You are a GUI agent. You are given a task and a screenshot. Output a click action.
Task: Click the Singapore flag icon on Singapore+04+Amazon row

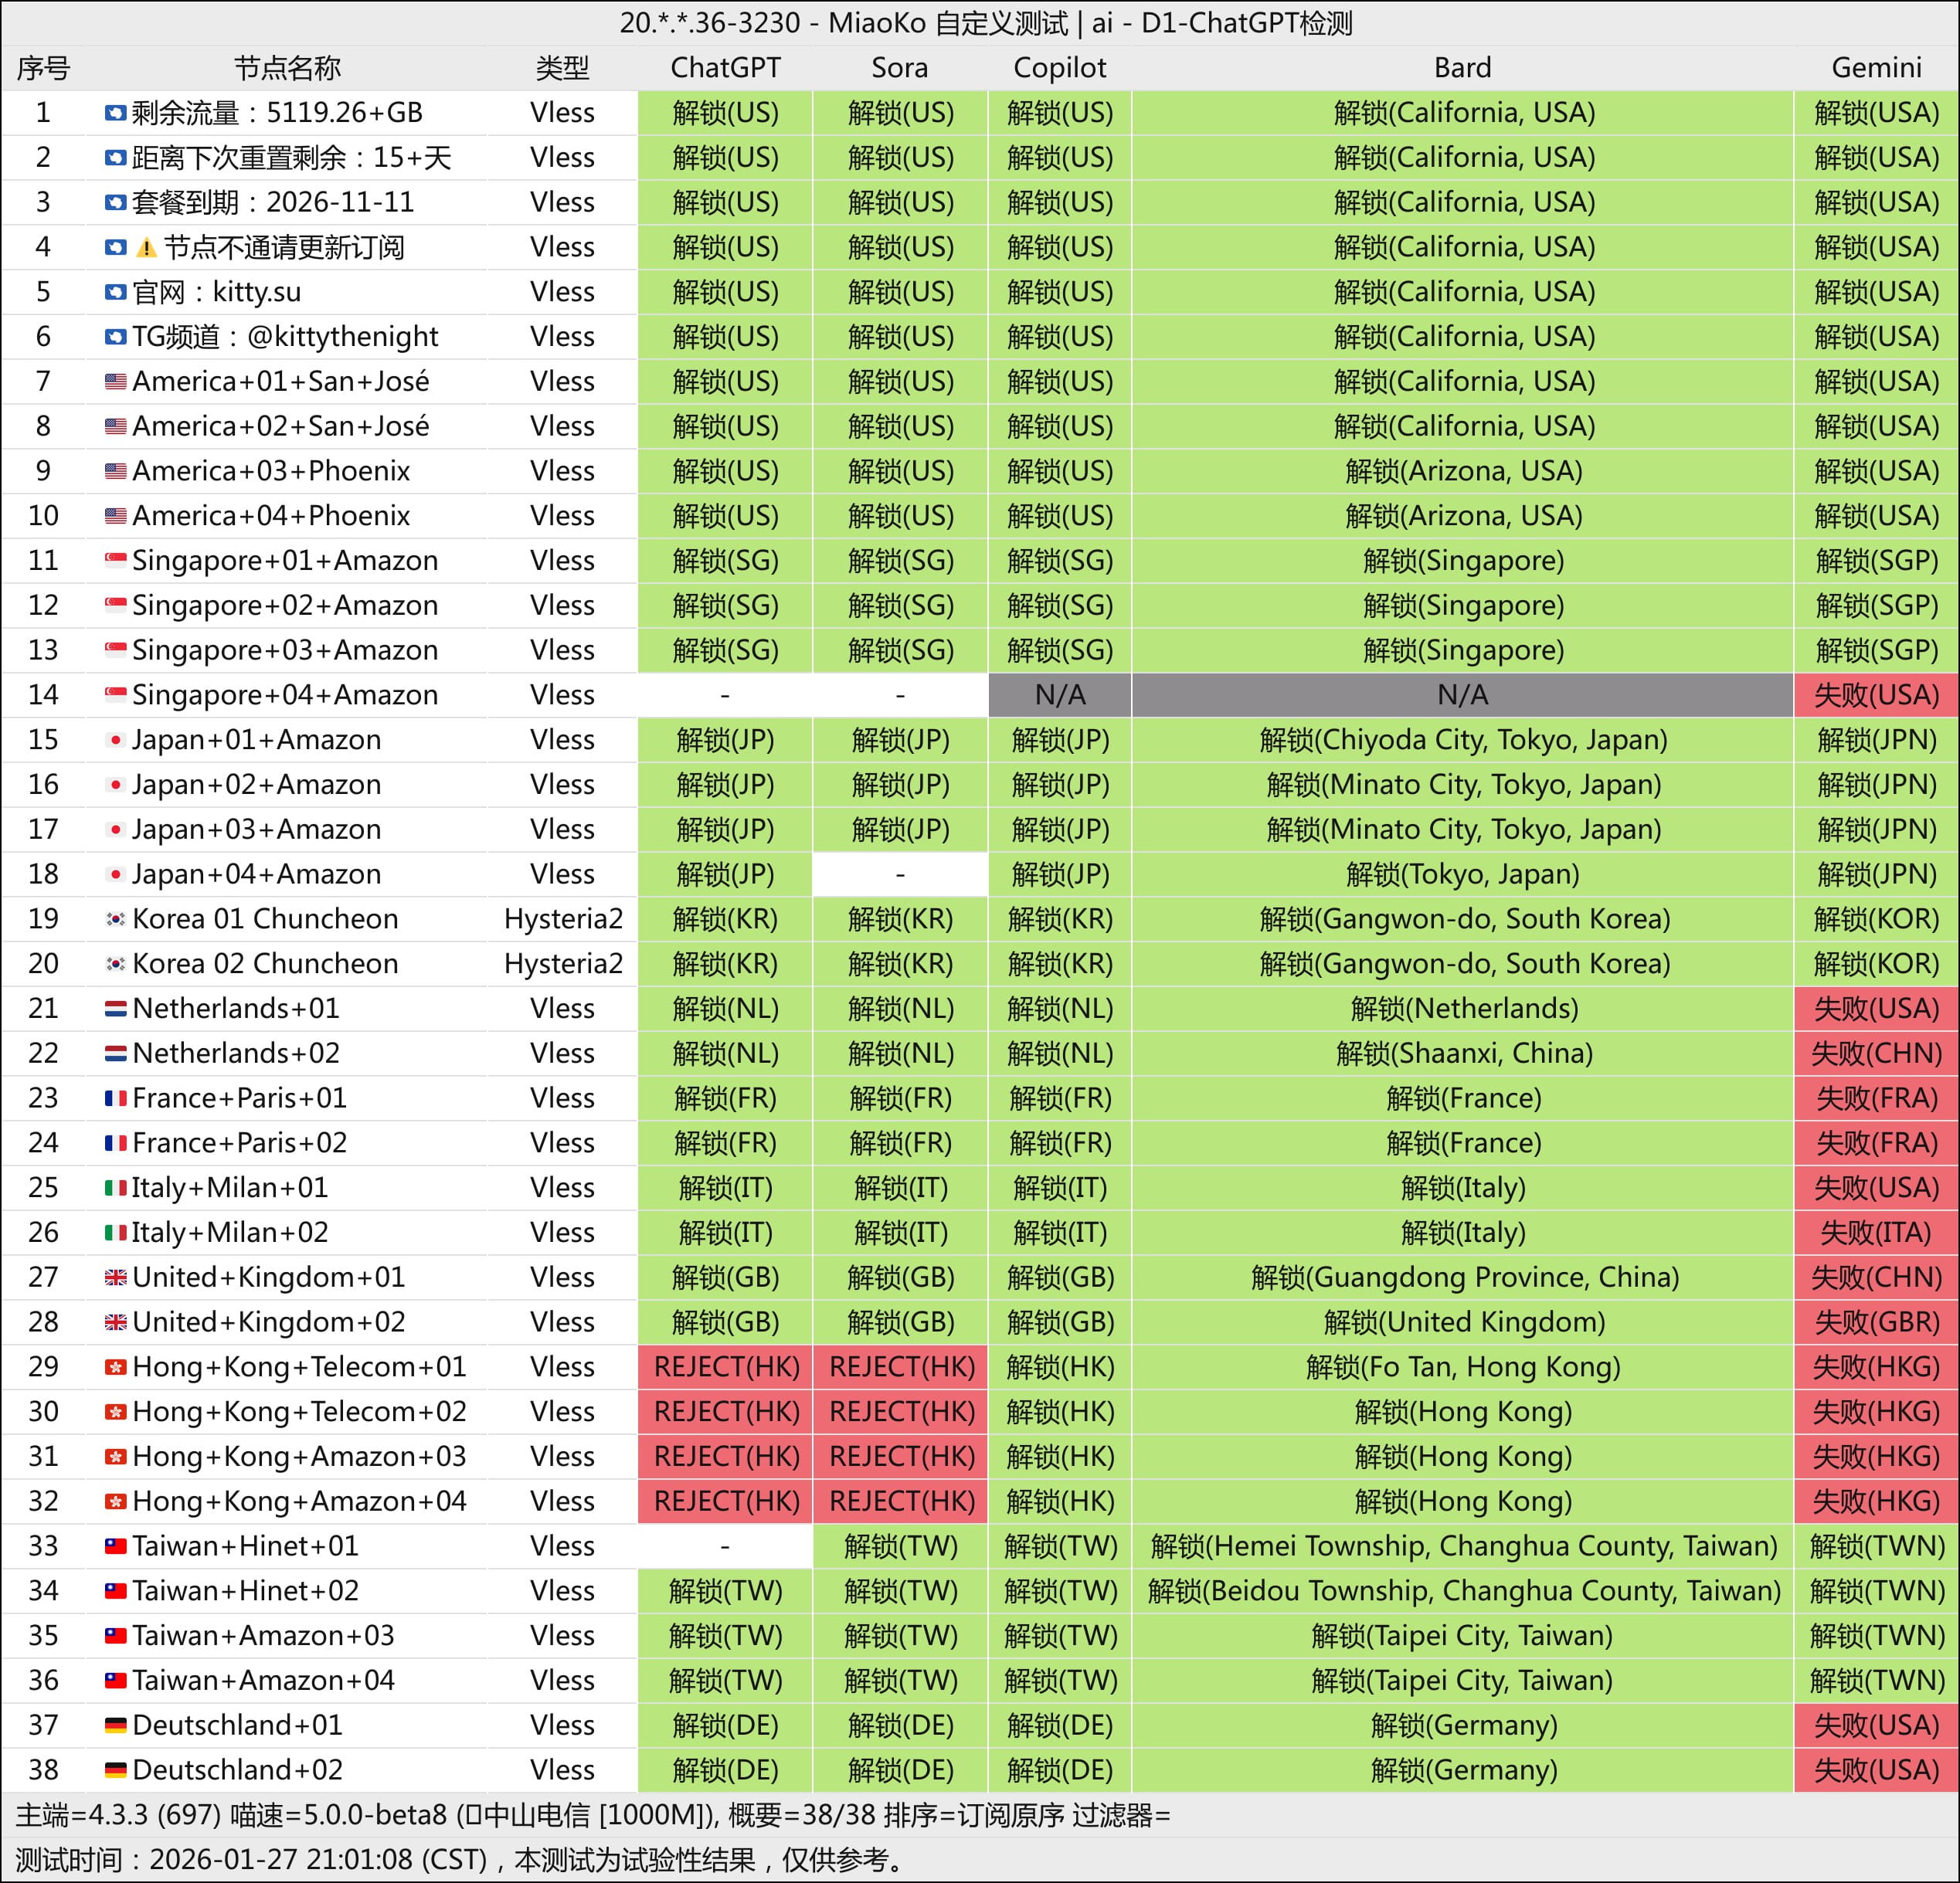116,694
